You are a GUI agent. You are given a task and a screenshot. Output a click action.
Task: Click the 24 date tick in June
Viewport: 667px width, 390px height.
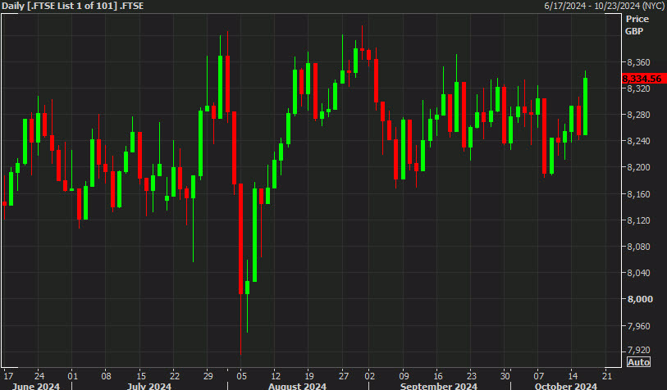click(x=39, y=376)
